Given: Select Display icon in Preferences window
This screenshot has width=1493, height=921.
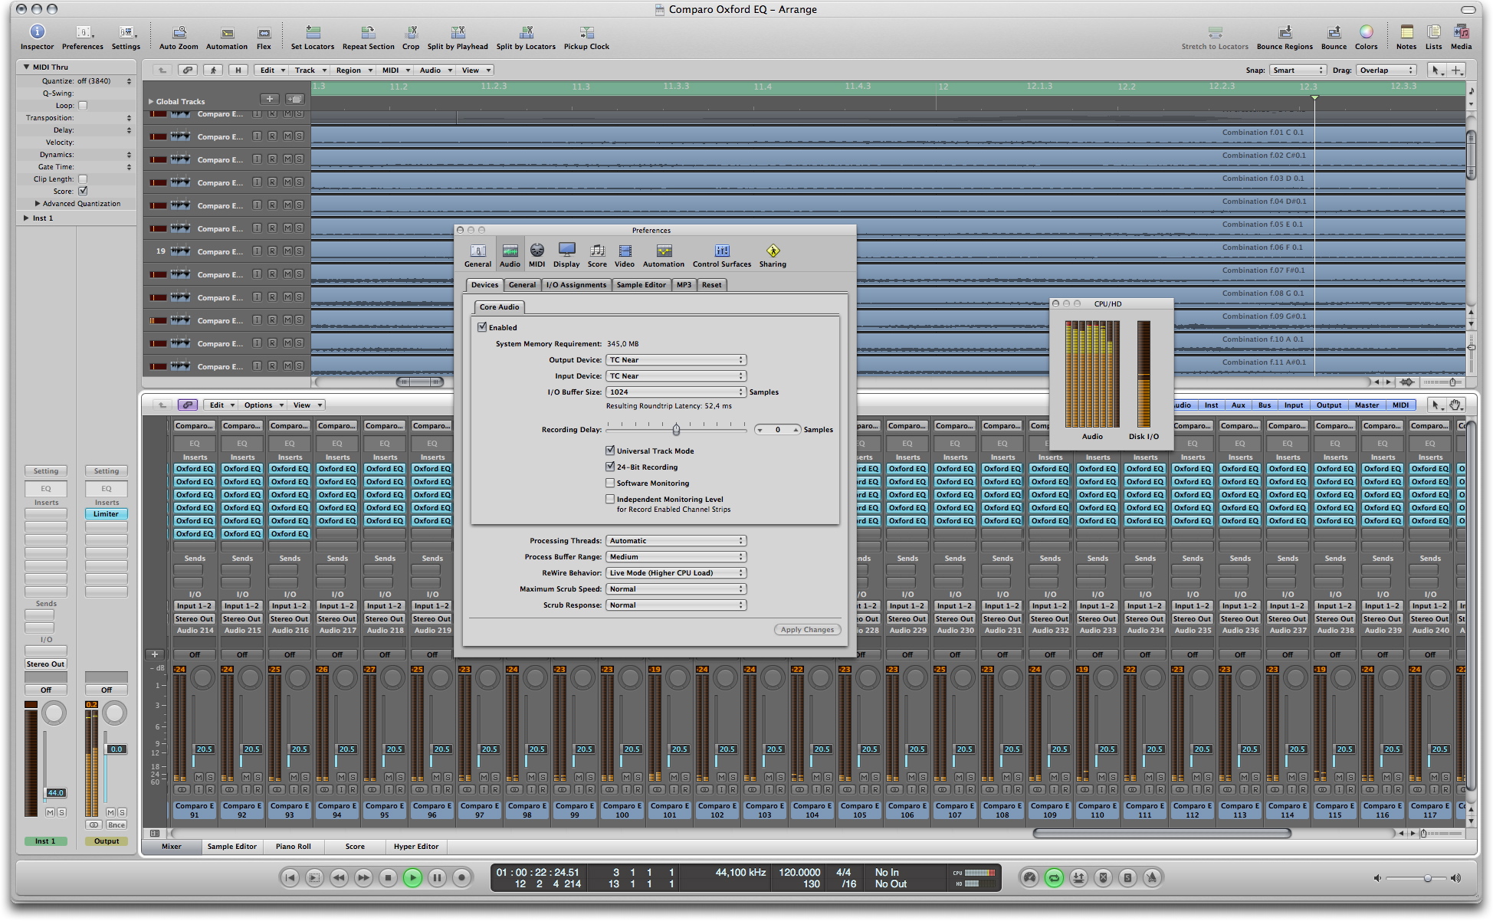Looking at the screenshot, I should [566, 251].
